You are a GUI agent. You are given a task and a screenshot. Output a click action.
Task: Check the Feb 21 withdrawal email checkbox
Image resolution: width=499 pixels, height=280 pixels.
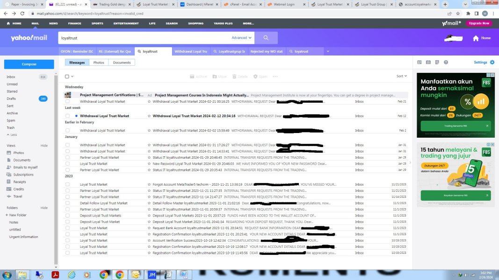tap(67, 102)
